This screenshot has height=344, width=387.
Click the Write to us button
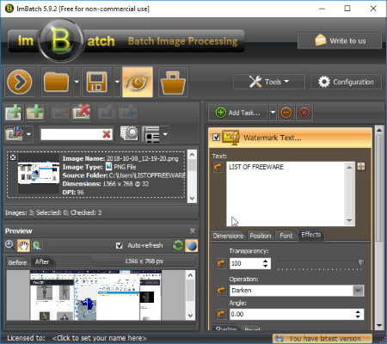[x=340, y=41]
